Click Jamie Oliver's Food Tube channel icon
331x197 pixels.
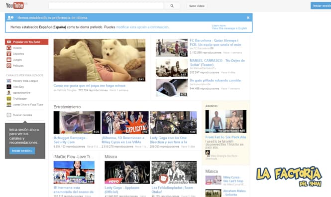point(9,105)
